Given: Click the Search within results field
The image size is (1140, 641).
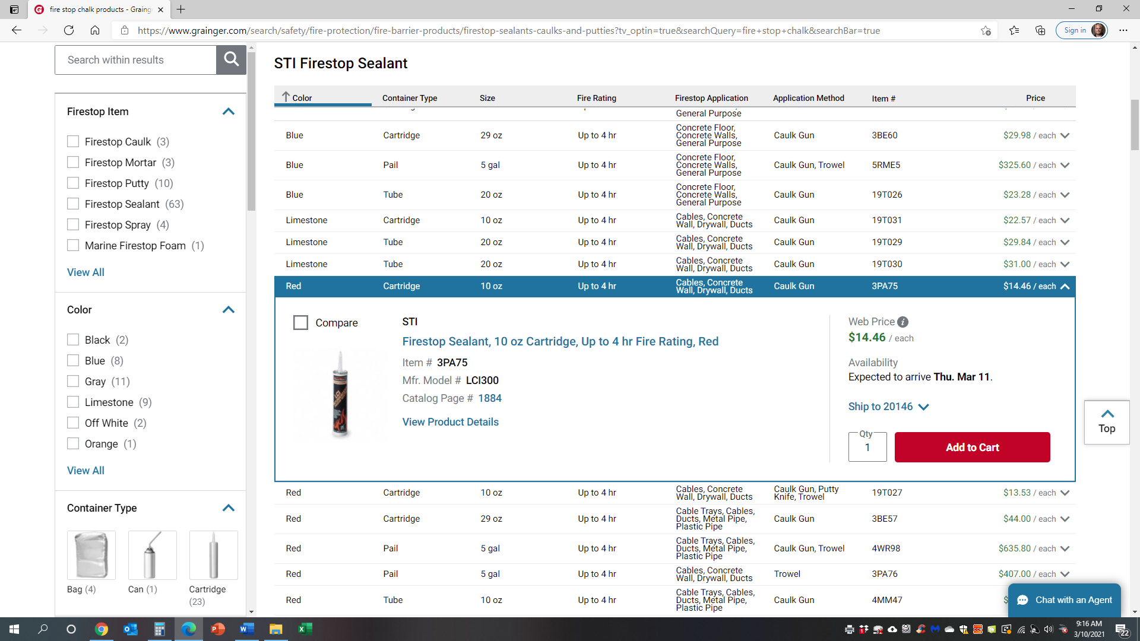Looking at the screenshot, I should pyautogui.click(x=135, y=60).
